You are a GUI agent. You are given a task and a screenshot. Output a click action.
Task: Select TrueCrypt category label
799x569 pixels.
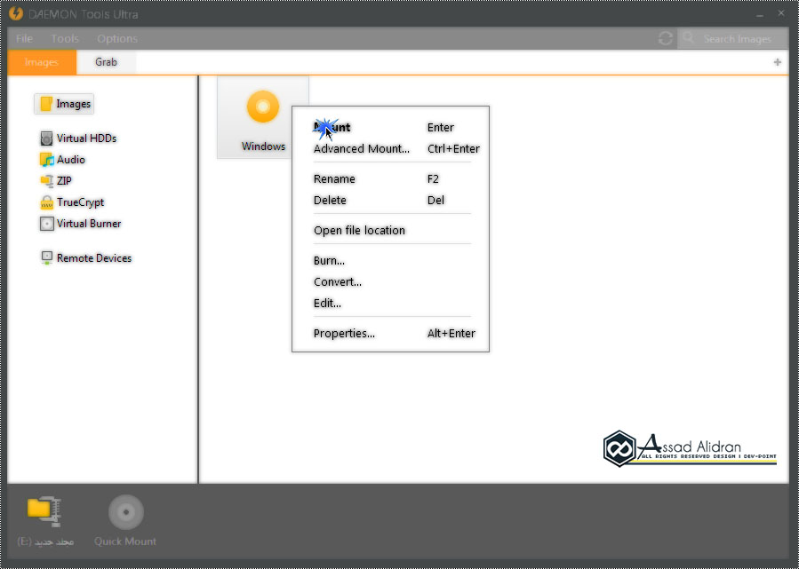[81, 202]
